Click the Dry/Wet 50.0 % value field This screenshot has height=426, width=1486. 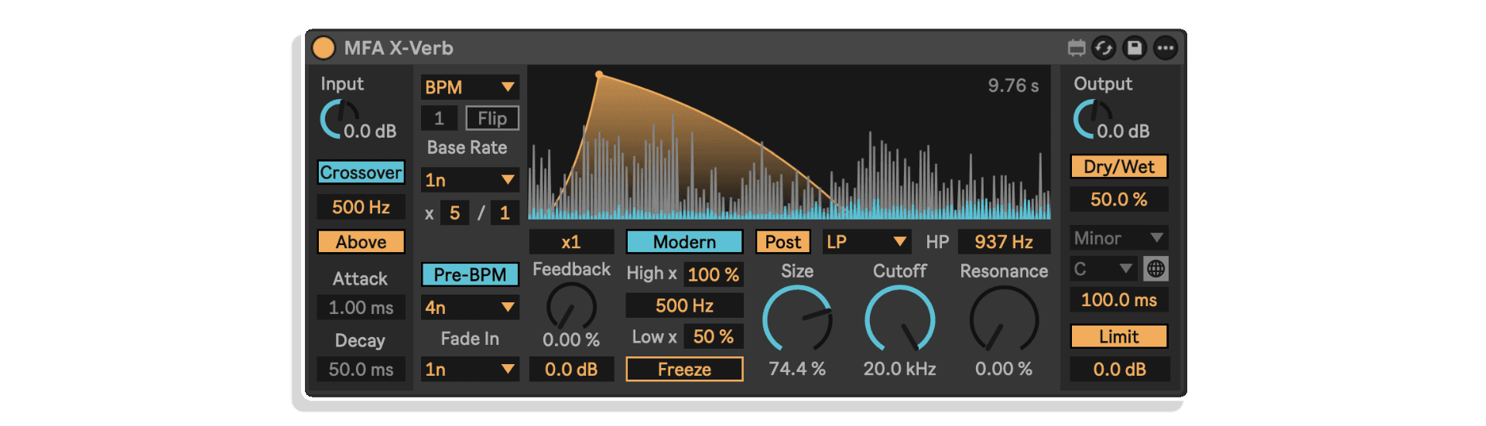(1119, 199)
